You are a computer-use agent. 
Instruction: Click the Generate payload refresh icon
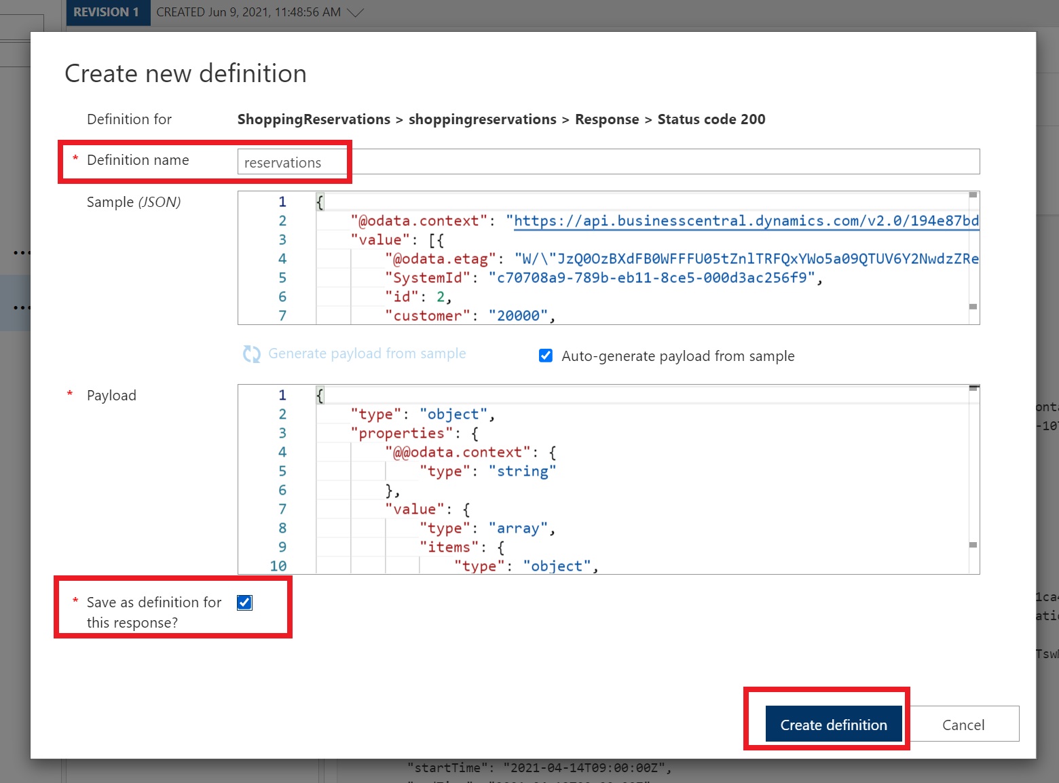tap(252, 354)
